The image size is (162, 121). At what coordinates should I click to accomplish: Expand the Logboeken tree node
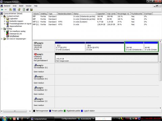click(5, 18)
